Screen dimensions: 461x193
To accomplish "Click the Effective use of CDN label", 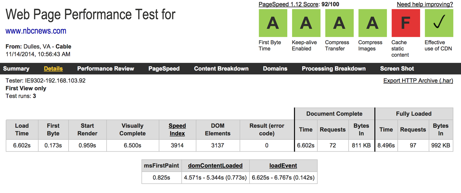I will (x=438, y=45).
